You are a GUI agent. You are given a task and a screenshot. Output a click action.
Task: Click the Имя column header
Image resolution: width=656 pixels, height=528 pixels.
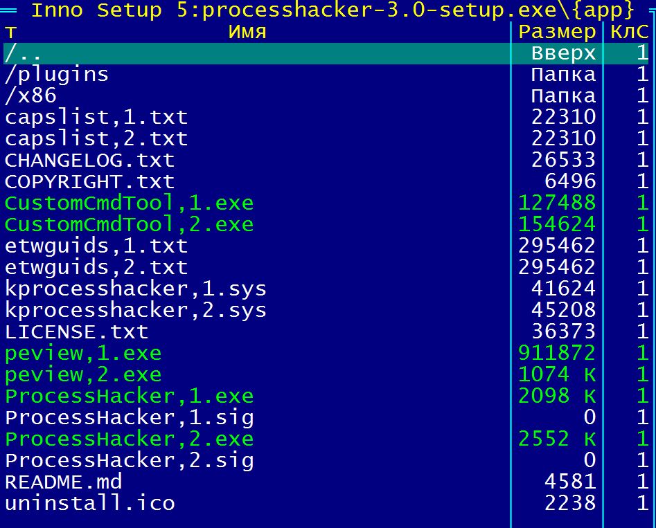click(247, 32)
